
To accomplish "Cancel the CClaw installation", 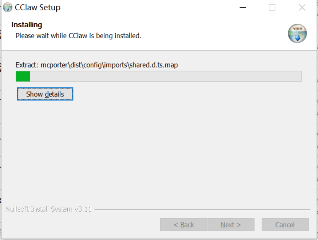I will [x=285, y=225].
